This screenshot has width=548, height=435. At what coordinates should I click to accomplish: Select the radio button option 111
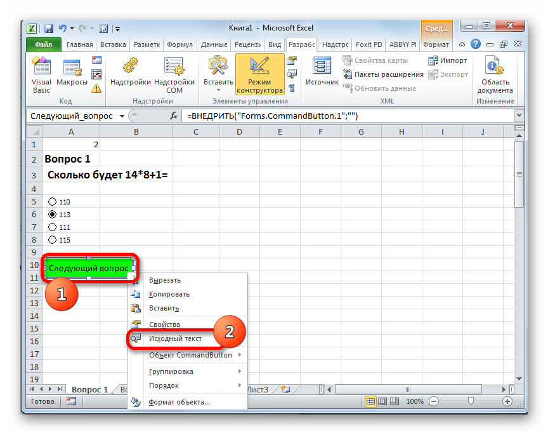tap(53, 227)
